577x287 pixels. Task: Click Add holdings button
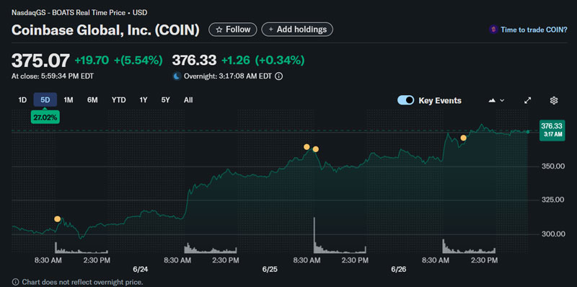(297, 30)
